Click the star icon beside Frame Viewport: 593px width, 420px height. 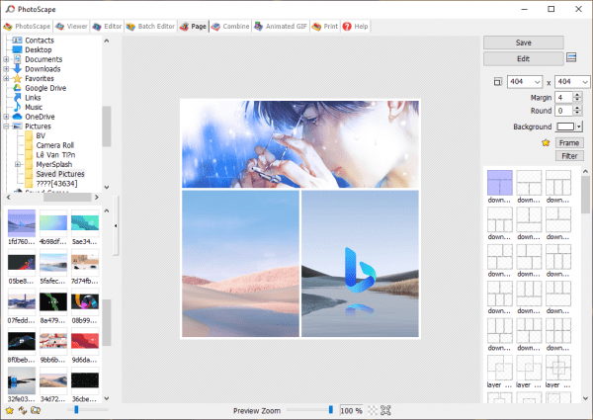point(546,143)
